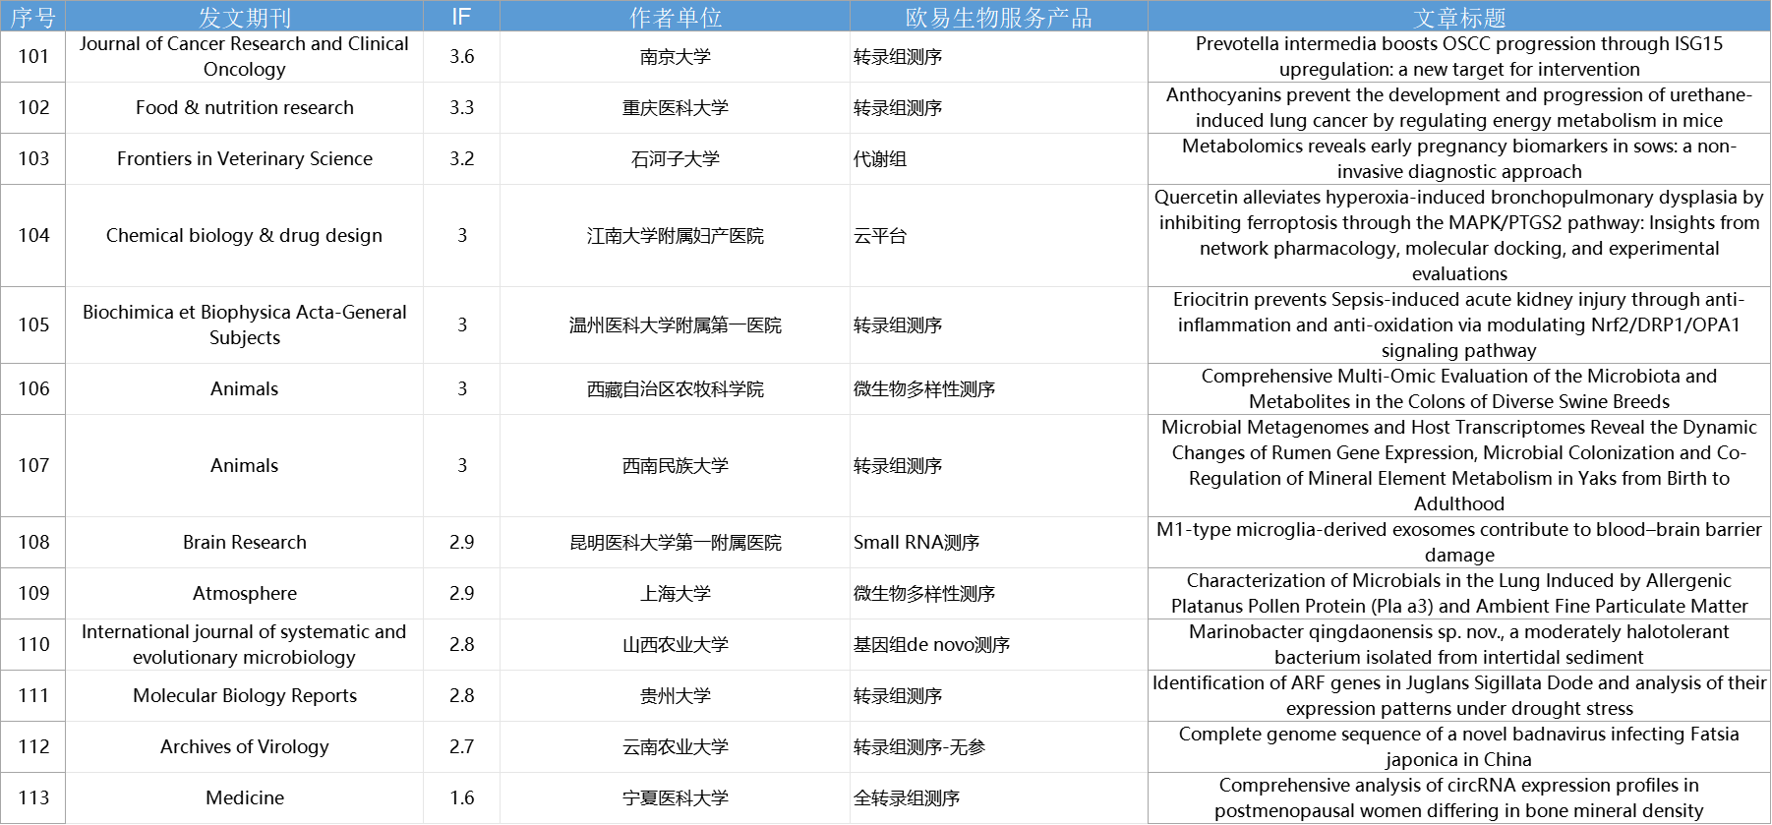1772x825 pixels.
Task: Select Frontiers in Veterinary Science cell
Action: tap(245, 159)
